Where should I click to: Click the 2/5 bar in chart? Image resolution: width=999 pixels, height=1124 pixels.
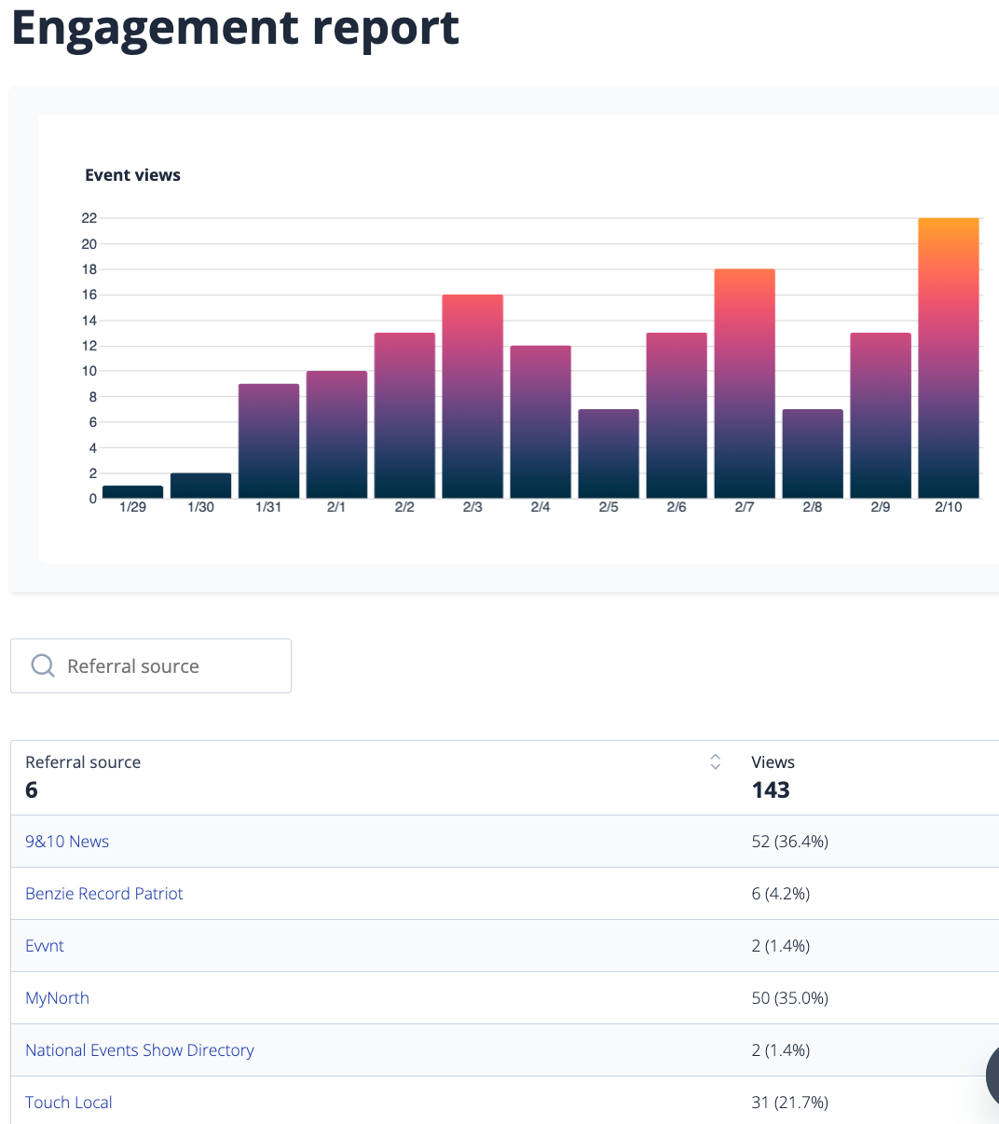tap(609, 454)
